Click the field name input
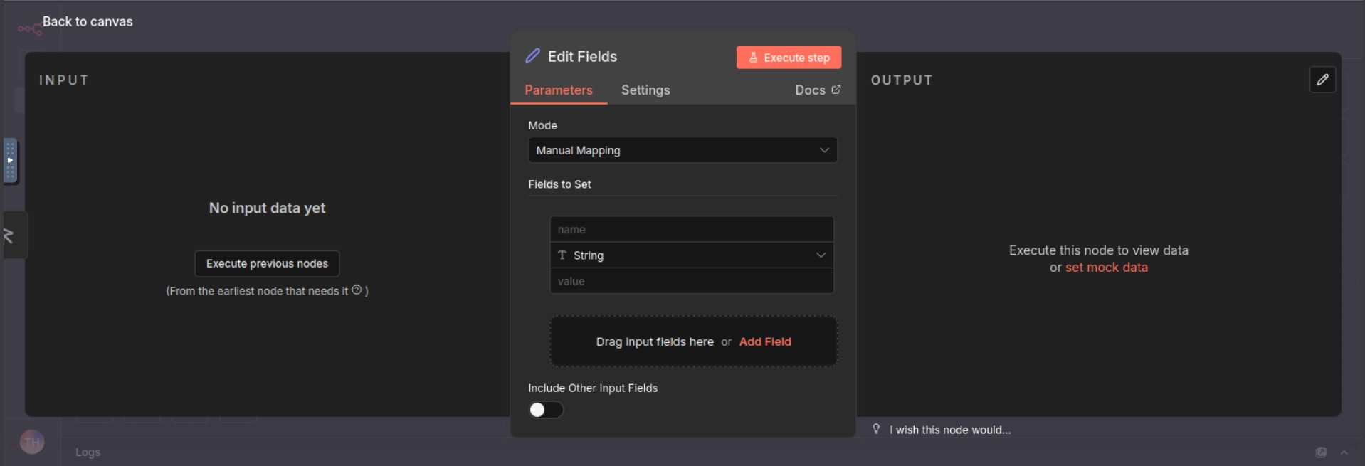 [x=692, y=230]
